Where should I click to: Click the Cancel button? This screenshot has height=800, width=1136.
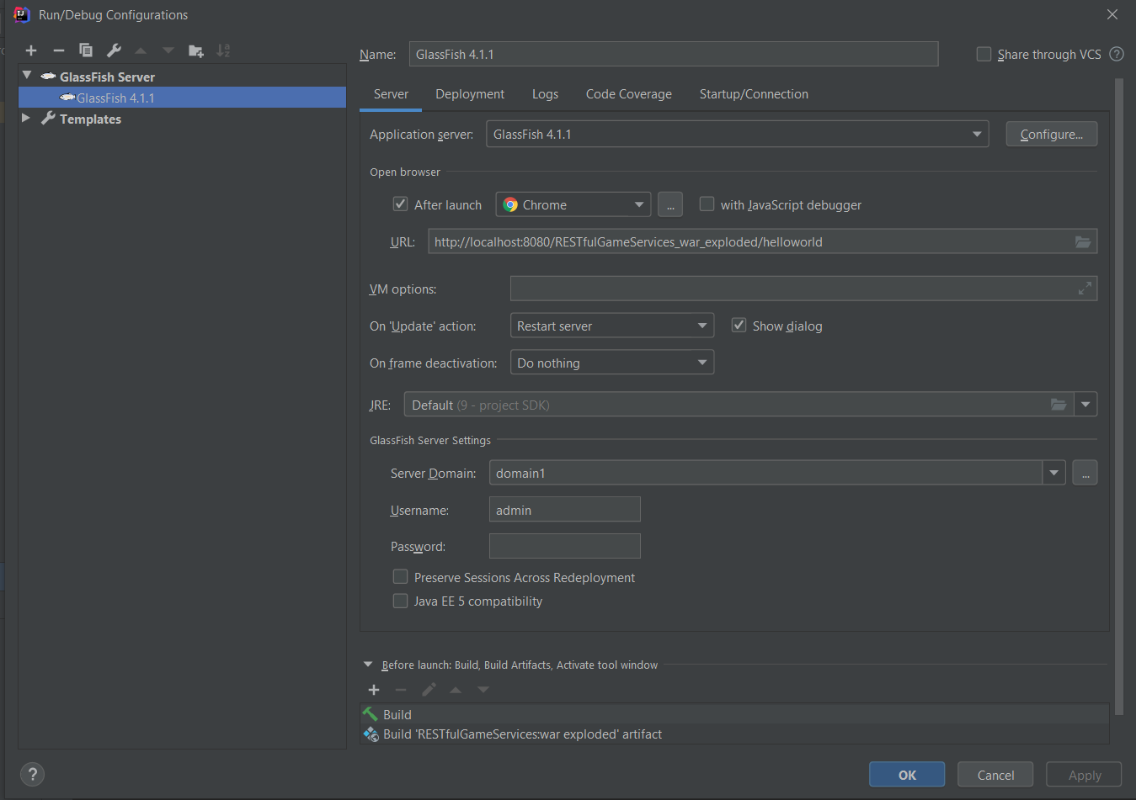pyautogui.click(x=995, y=775)
